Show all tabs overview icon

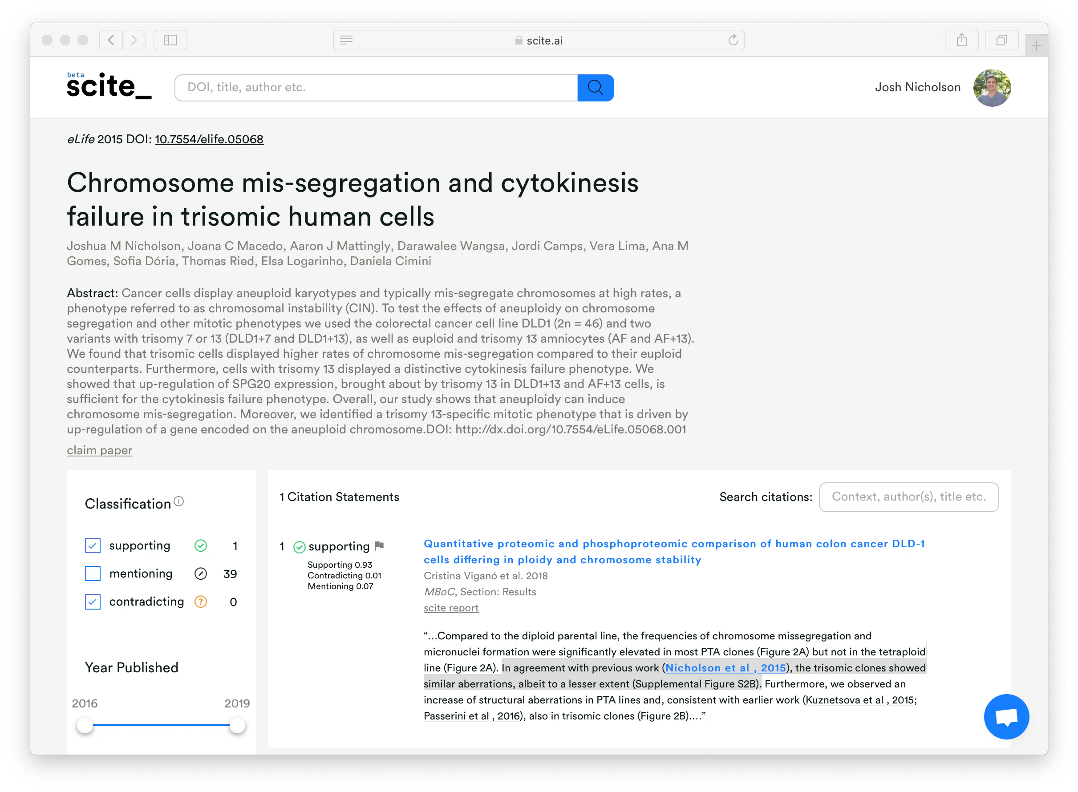[1001, 40]
